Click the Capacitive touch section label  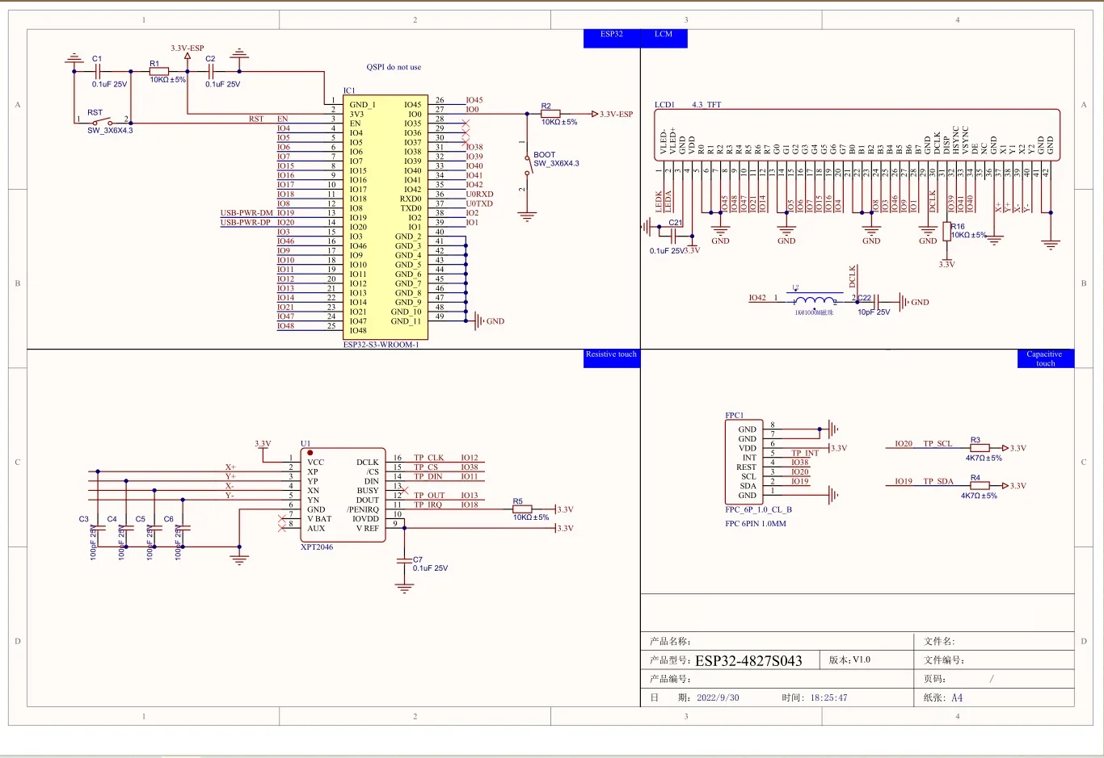click(1044, 358)
